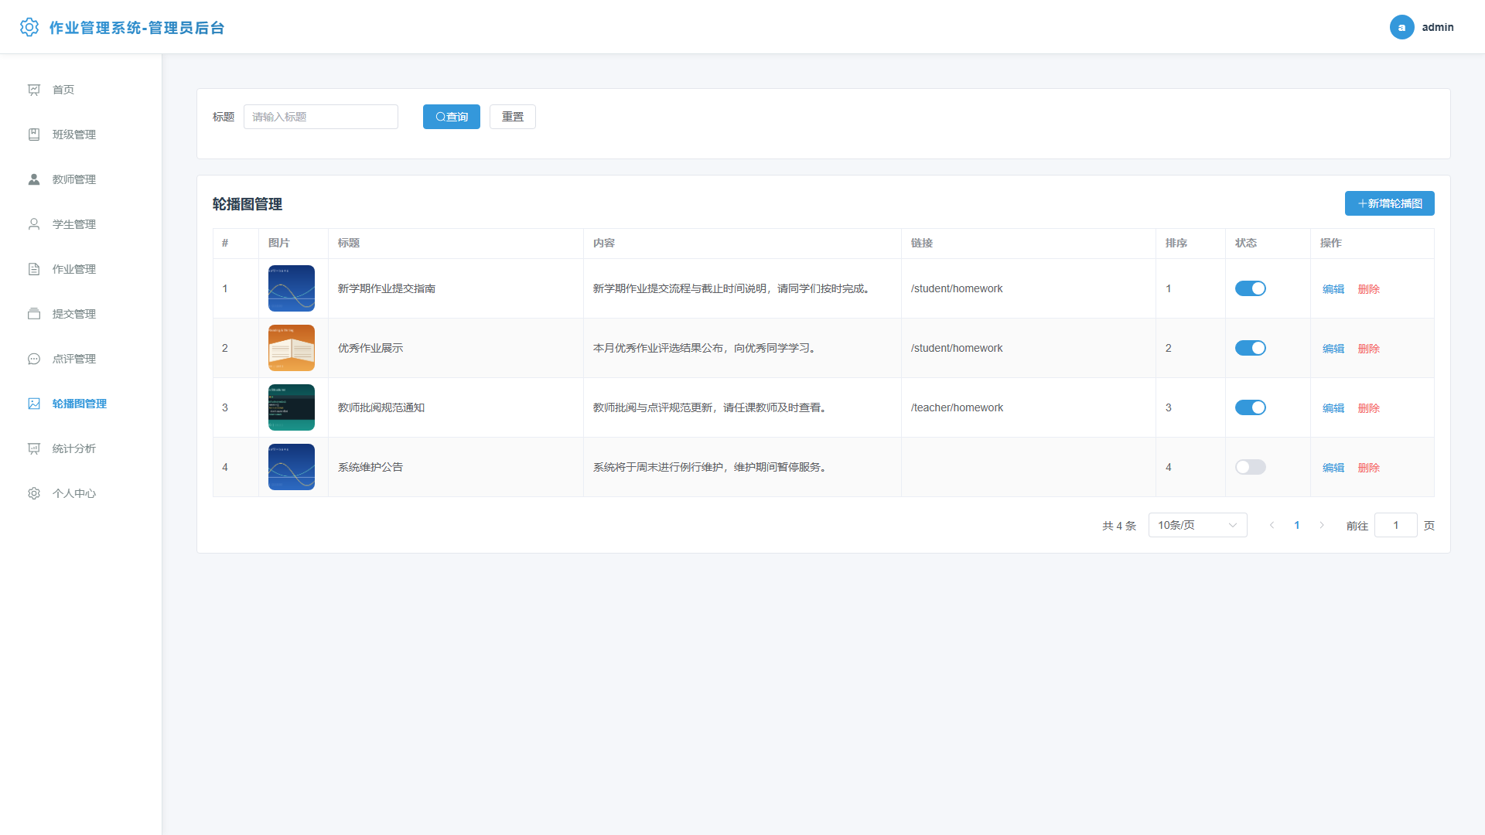Screen dimensions: 1485x835
Task: Select the 教师管理 person icon
Action: pos(34,179)
